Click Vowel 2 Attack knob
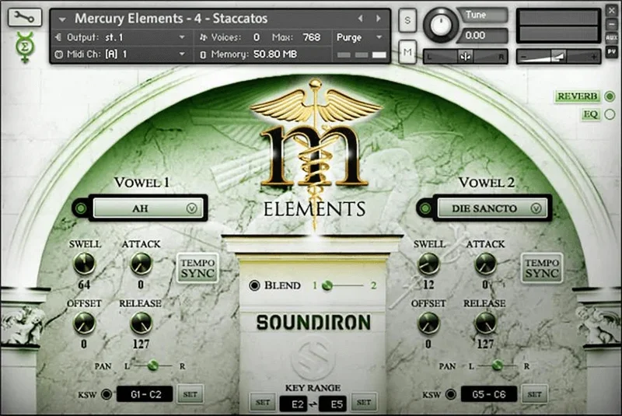The image size is (622, 416). pos(485,264)
